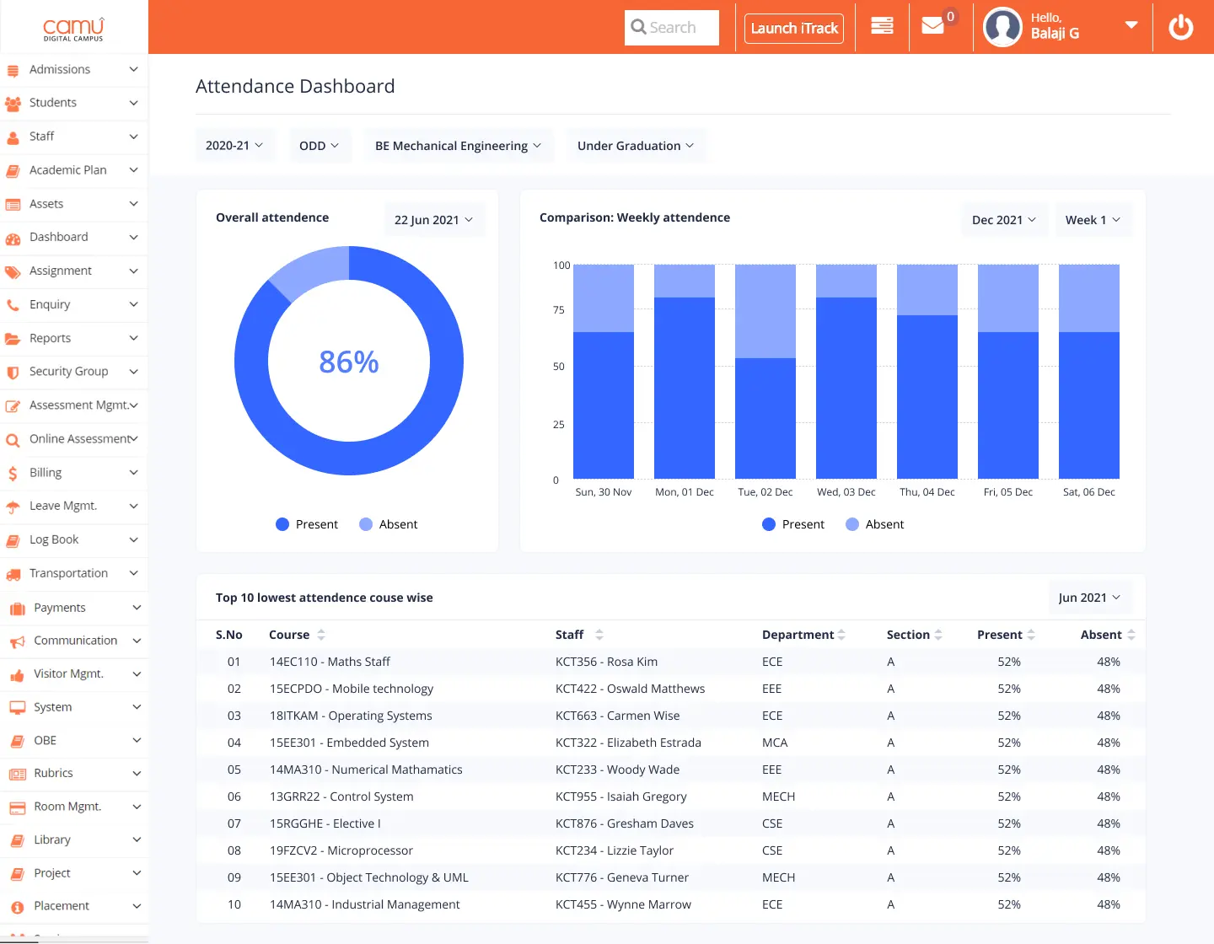The image size is (1214, 944).
Task: Toggle sort order on Department column
Action: click(x=841, y=635)
